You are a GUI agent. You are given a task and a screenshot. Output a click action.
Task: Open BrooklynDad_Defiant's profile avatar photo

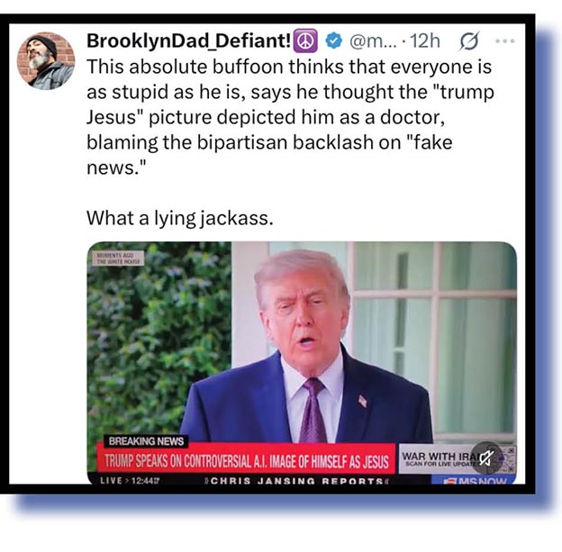[x=46, y=60]
